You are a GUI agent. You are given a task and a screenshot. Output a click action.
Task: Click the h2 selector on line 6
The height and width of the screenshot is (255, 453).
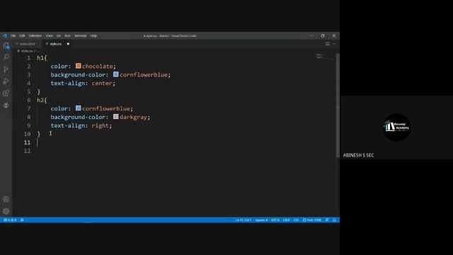click(x=40, y=100)
